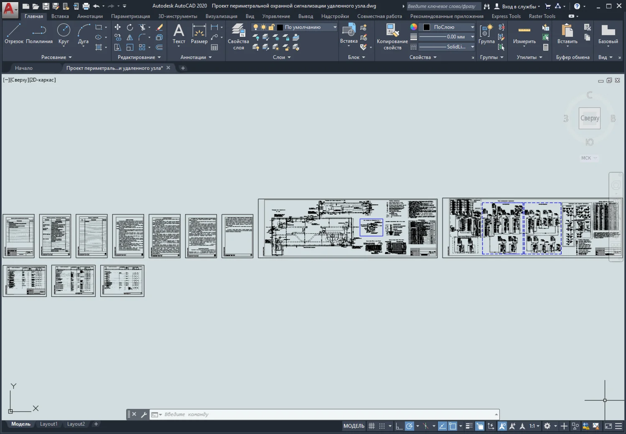Toggle lineweight display in status bar

tap(469, 426)
